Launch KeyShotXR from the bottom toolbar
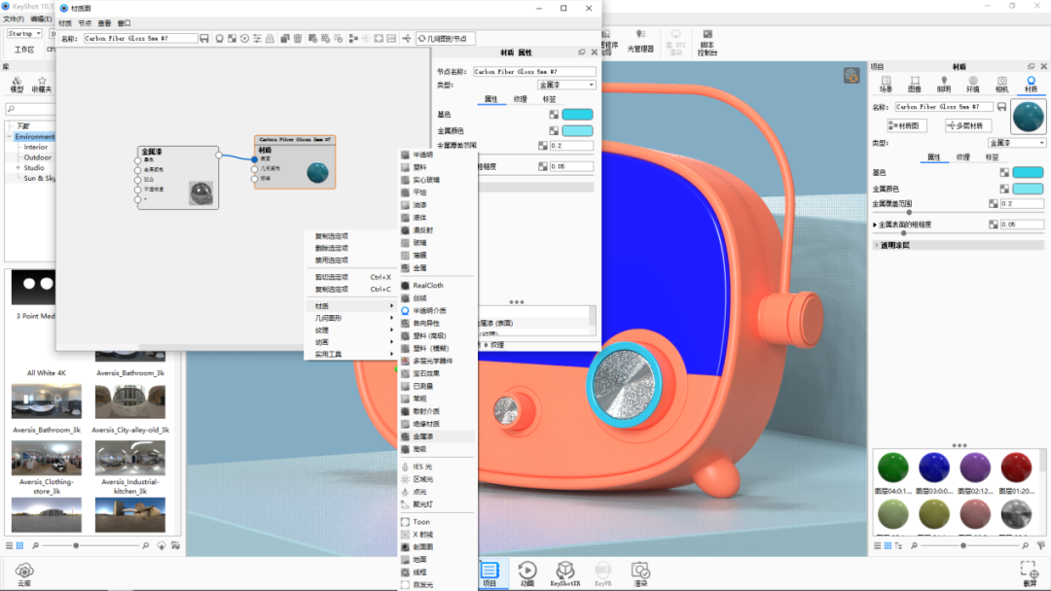This screenshot has width=1051, height=591. click(564, 572)
